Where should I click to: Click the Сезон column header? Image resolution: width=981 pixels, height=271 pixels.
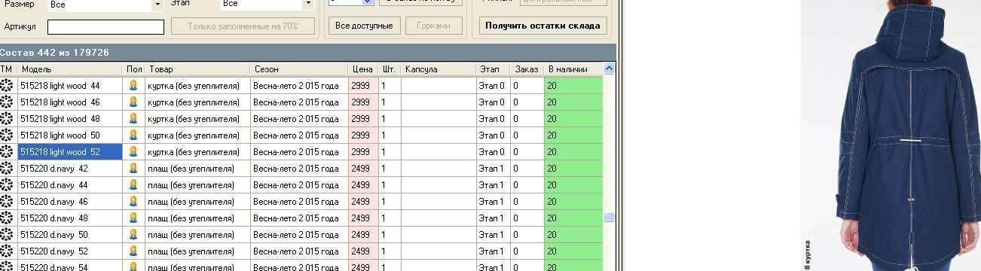click(299, 69)
